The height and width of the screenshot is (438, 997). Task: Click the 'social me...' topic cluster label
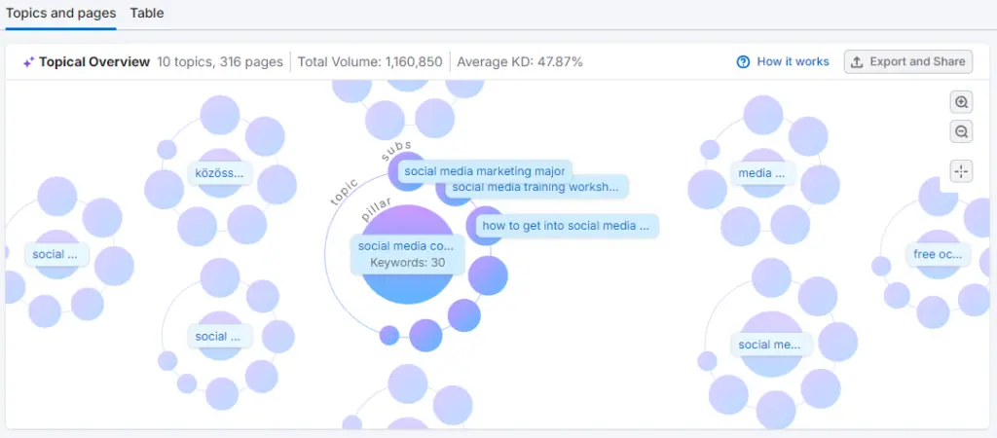tap(769, 345)
